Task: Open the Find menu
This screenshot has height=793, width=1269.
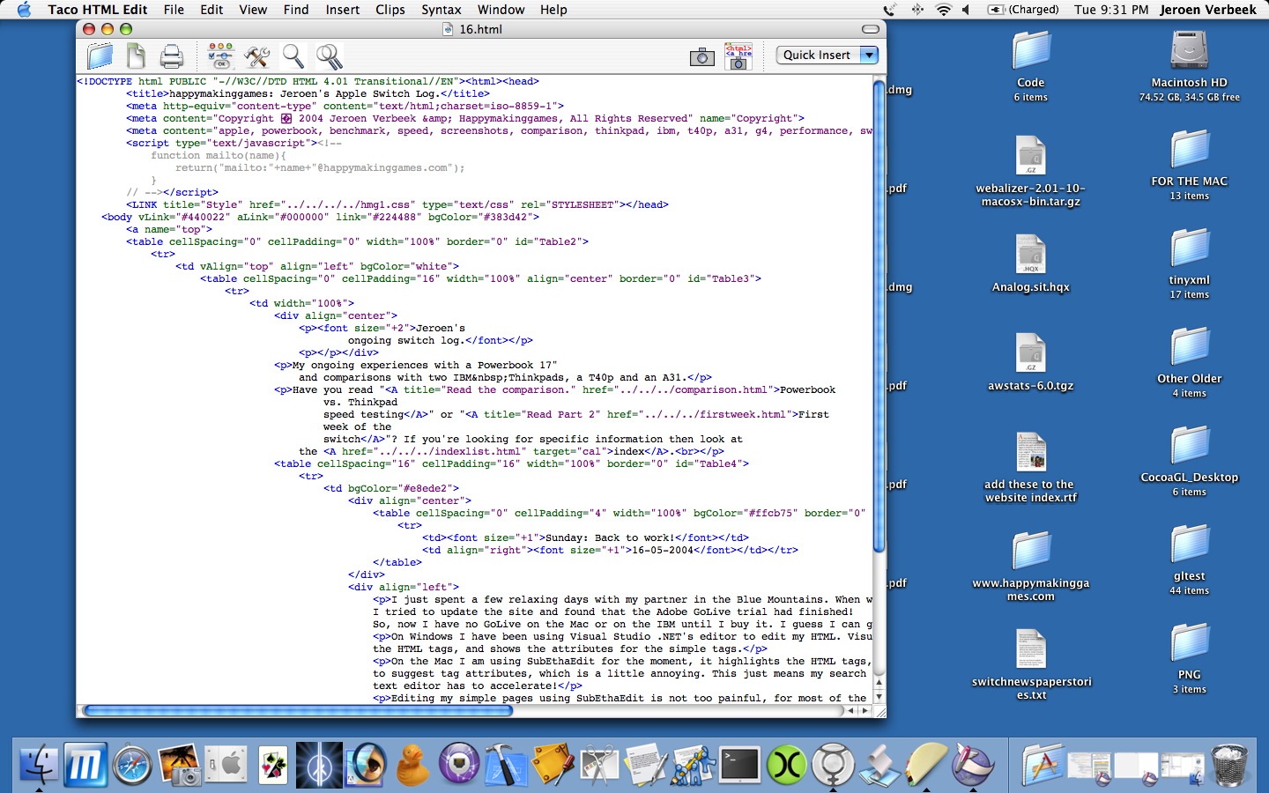Action: pos(296,10)
